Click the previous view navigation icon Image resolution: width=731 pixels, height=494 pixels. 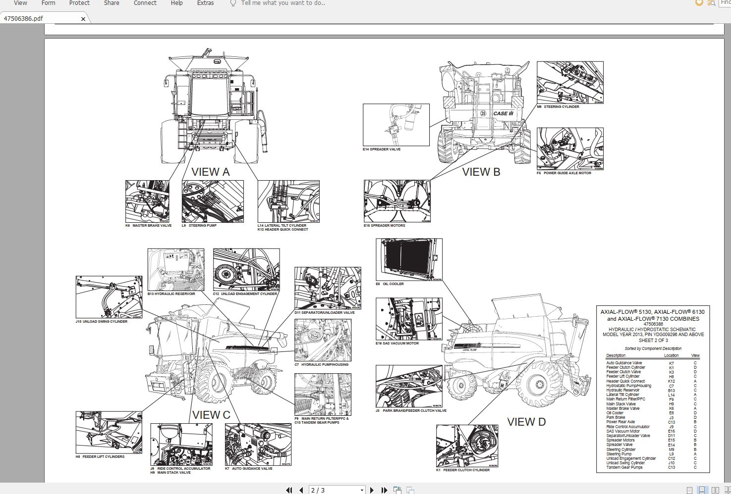[x=397, y=490]
